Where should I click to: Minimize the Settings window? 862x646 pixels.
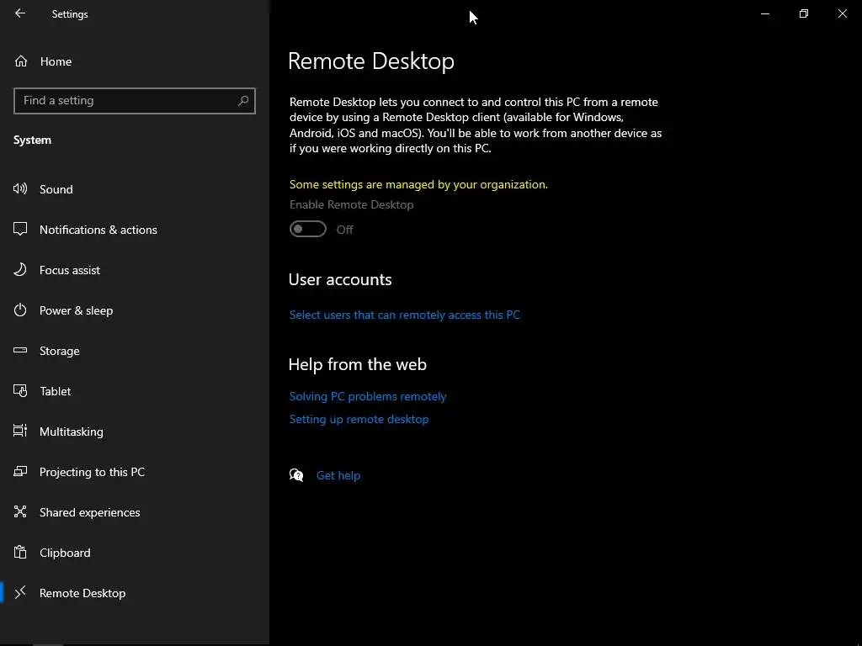pyautogui.click(x=764, y=13)
